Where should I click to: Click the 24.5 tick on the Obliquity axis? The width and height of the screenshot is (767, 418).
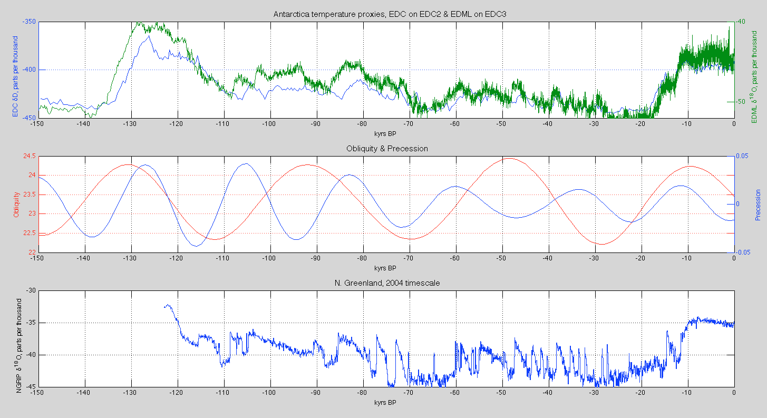(x=28, y=156)
